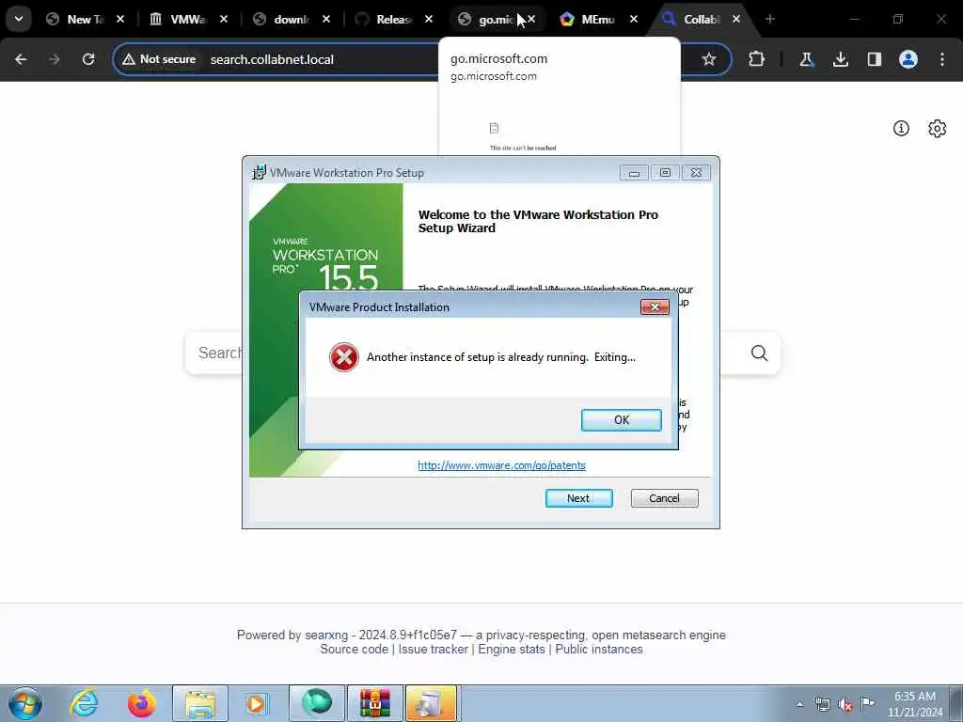The image size is (963, 722).
Task: Open WinRAR from taskbar
Action: click(x=375, y=703)
